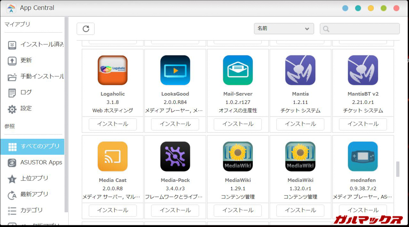Open the LooksGood app icon
Image resolution: width=409 pixels, height=227 pixels.
175,70
